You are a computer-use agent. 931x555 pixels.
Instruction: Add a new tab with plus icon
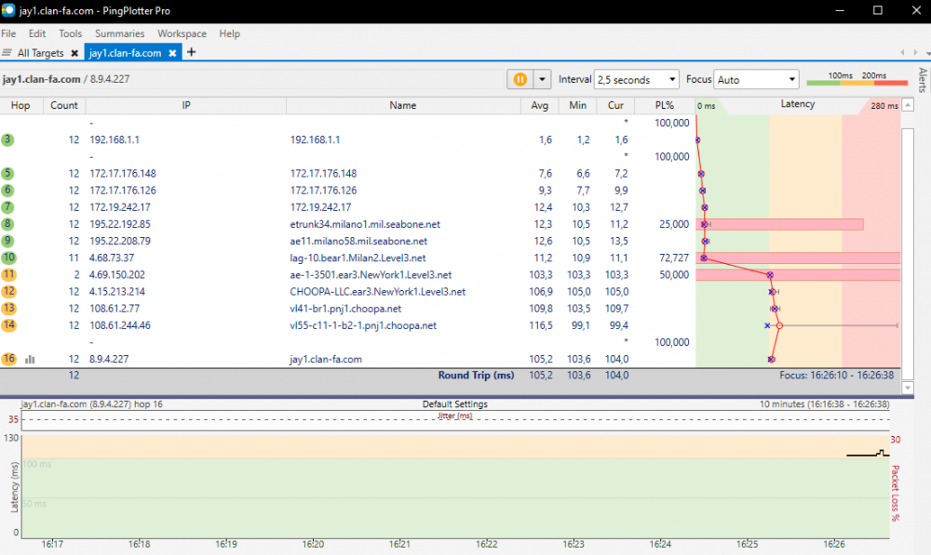click(x=191, y=52)
